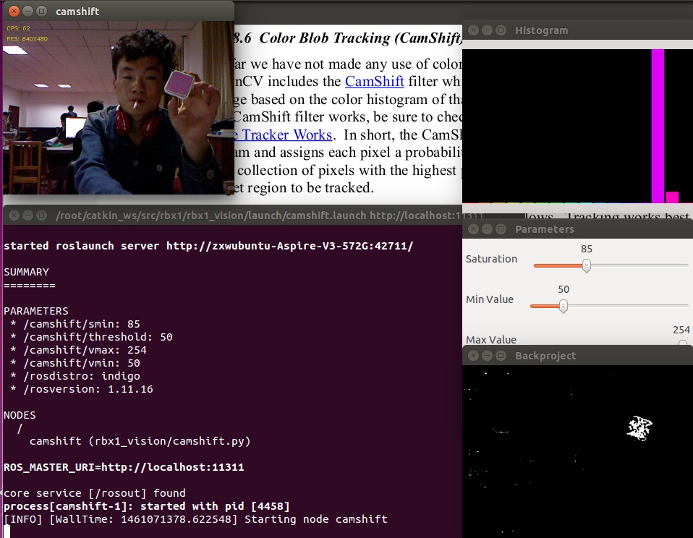Image resolution: width=693 pixels, height=538 pixels.
Task: Minimize the camshift video window
Action: point(27,11)
